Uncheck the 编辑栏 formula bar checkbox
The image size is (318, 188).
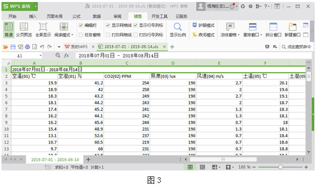(x=81, y=25)
